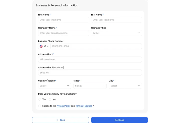Open the Terms of Service link
The height and width of the screenshot is (123, 180).
(x=84, y=106)
